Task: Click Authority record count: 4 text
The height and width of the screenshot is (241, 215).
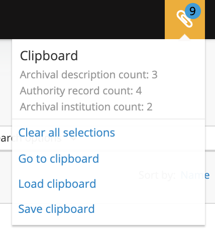Action: [x=81, y=91]
